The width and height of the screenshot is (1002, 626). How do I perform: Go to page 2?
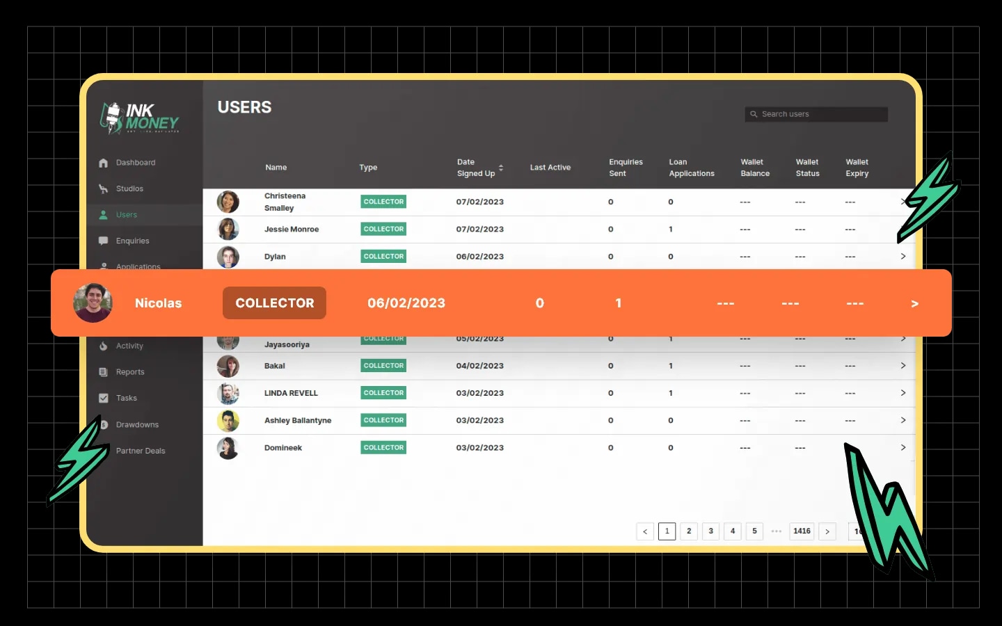pos(689,531)
